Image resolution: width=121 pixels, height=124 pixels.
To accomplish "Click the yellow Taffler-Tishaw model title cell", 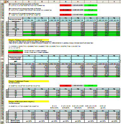I will (x=28, y=81).
